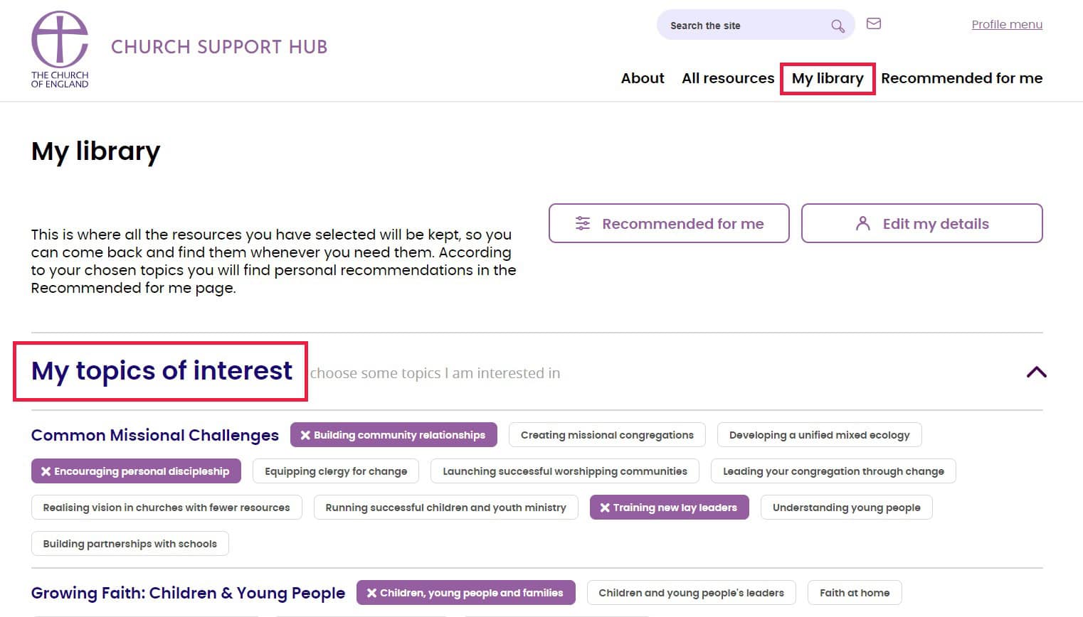Select the Creating missional congregations topic
This screenshot has width=1083, height=617.
tap(606, 434)
